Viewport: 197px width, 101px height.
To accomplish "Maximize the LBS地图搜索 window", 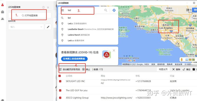I will (x=194, y=3).
